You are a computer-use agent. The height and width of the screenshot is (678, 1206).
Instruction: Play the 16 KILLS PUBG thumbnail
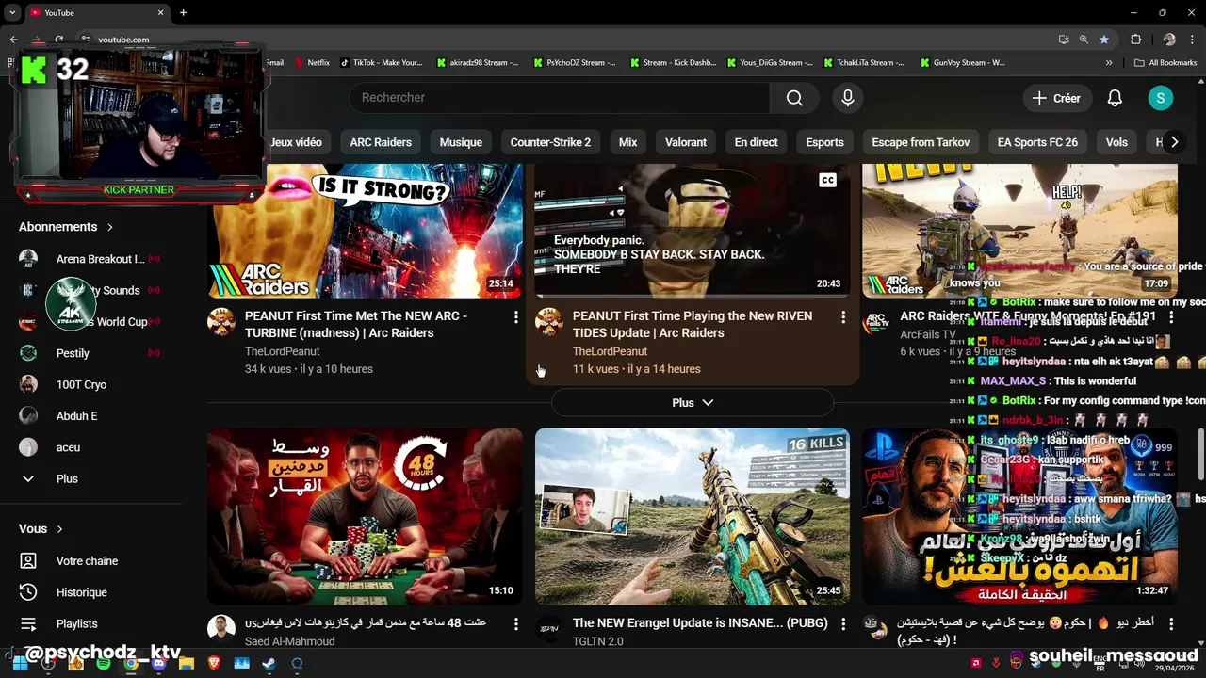693,517
